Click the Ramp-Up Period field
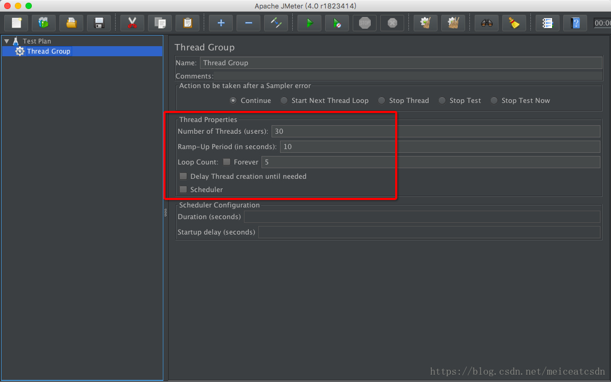 pos(440,146)
